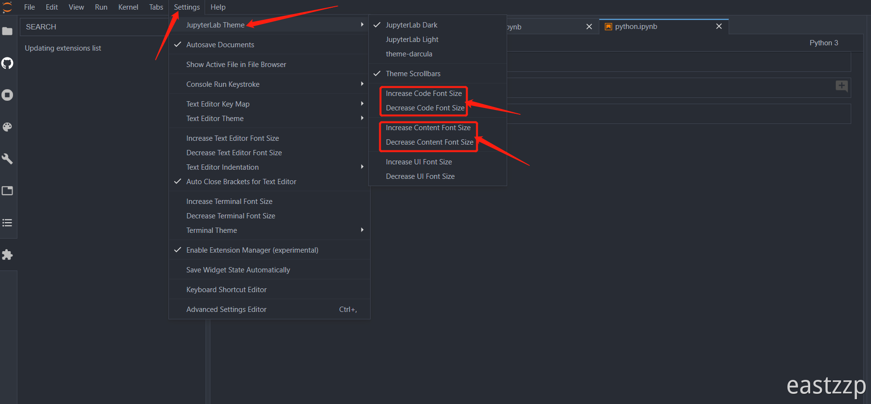Click Increase UI Font Size
Screen dimensions: 871x404
click(438, 162)
